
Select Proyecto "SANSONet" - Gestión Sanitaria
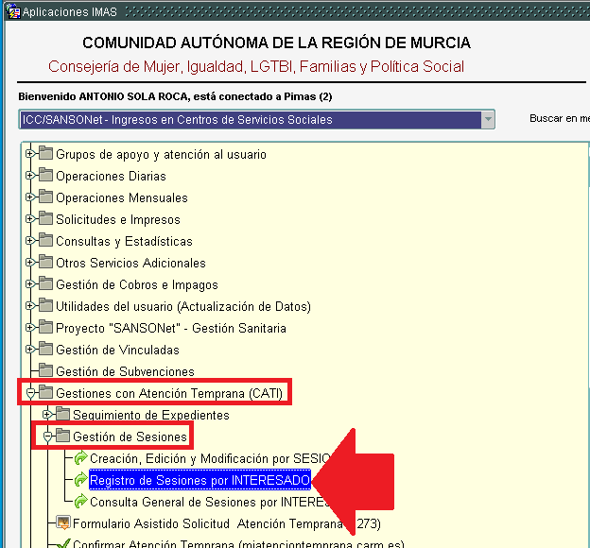point(170,328)
